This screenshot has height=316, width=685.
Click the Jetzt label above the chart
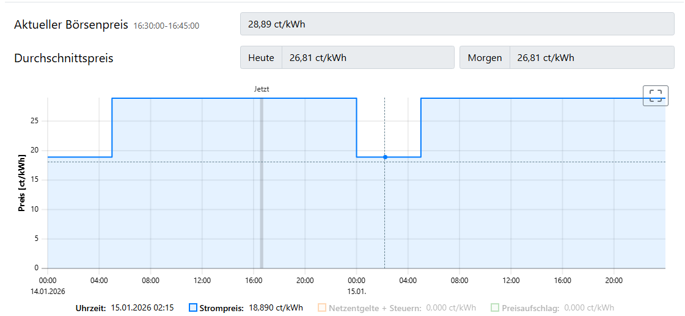point(262,89)
